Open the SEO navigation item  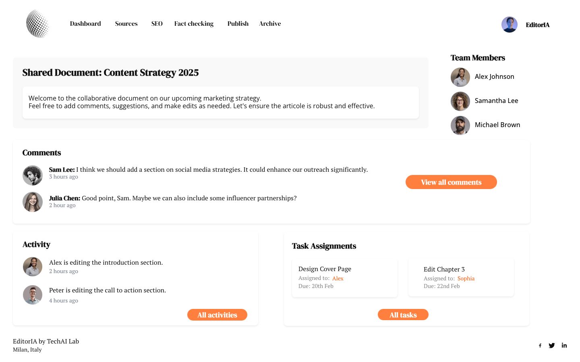[157, 24]
